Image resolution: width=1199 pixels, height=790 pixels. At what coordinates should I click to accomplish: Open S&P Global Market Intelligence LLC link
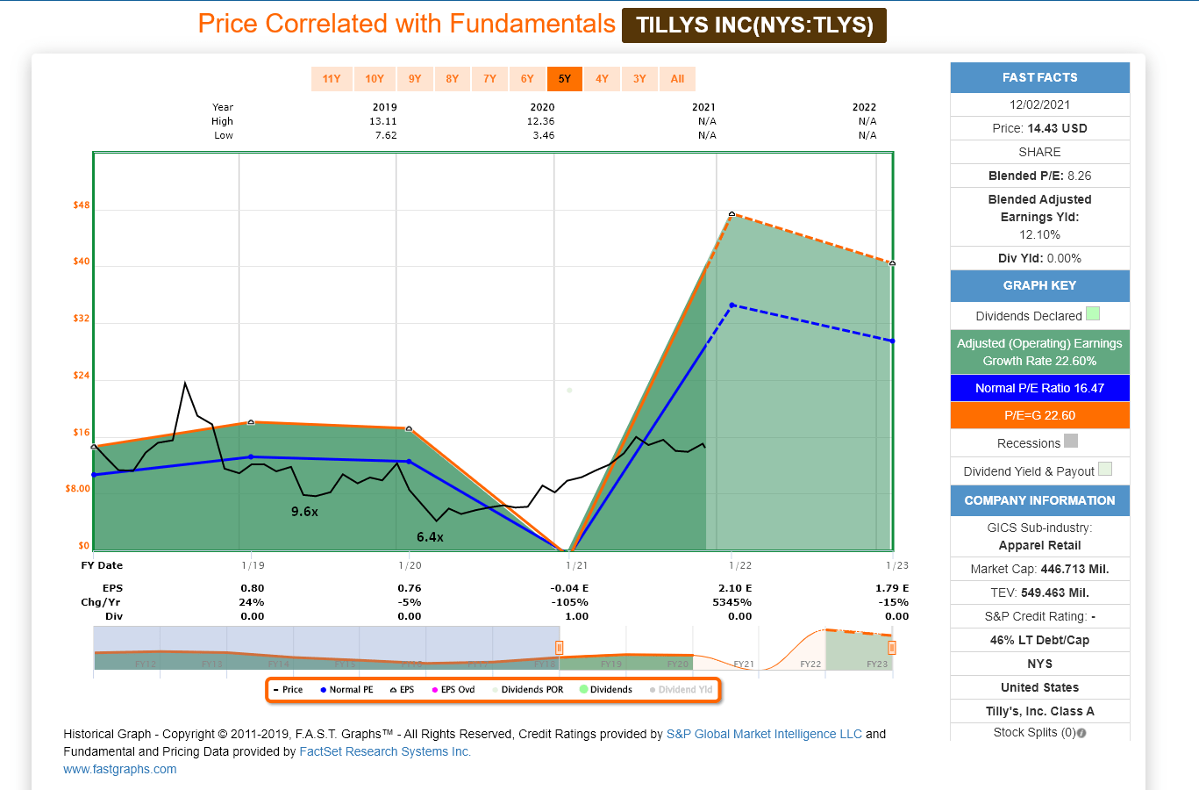764,734
